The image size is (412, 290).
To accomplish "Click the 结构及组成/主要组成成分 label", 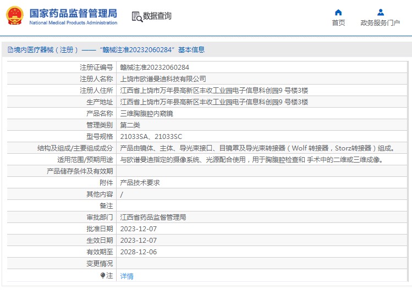I will [x=75, y=148].
